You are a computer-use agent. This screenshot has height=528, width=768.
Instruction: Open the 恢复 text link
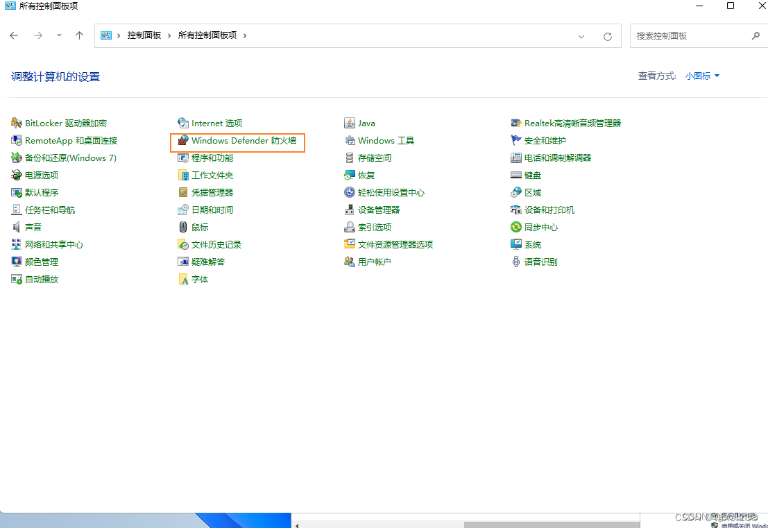click(x=366, y=175)
